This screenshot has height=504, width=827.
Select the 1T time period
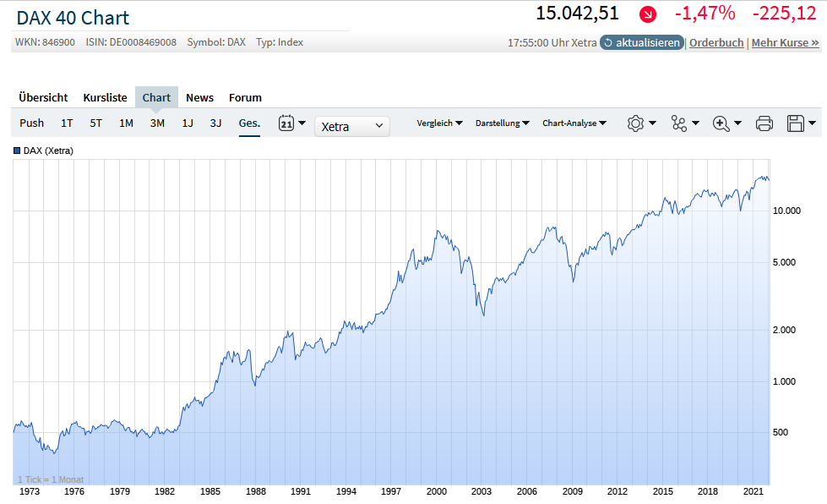[x=66, y=123]
